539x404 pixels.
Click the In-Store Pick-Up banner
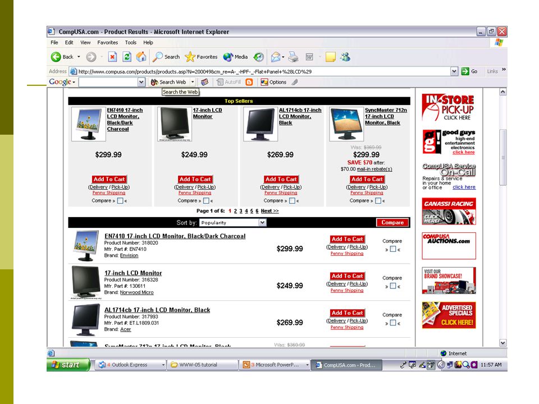[x=449, y=107]
